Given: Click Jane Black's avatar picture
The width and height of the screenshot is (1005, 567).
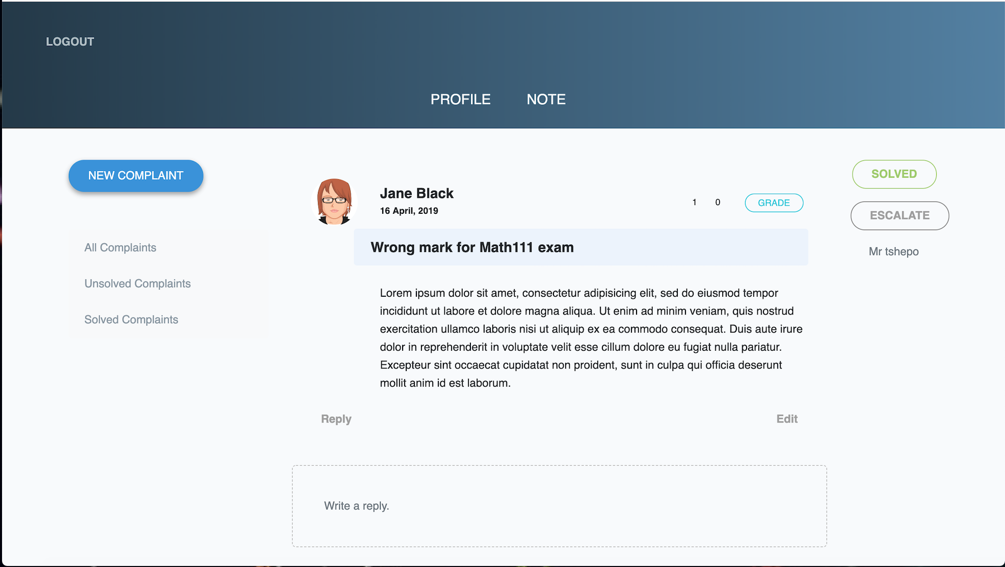Looking at the screenshot, I should [334, 202].
